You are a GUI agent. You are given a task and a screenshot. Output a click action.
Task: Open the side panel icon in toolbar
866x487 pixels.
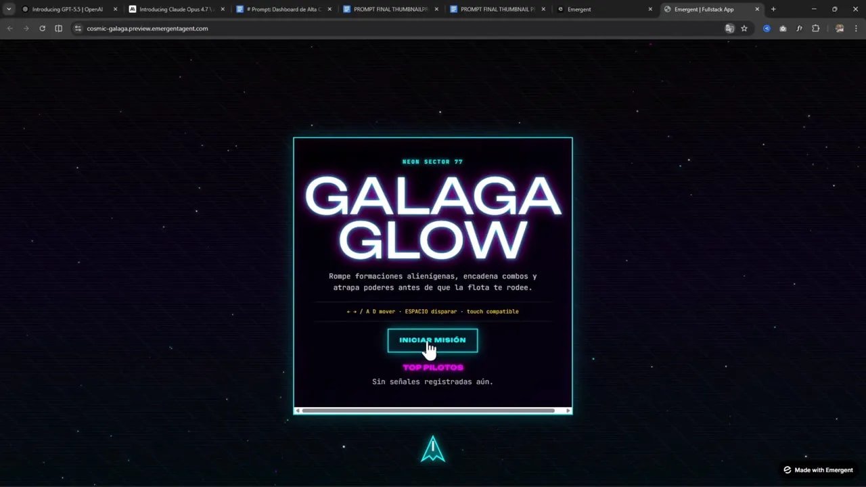point(58,28)
